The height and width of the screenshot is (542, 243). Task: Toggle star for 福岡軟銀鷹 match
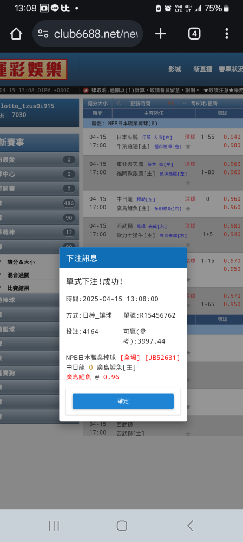(x=188, y=183)
